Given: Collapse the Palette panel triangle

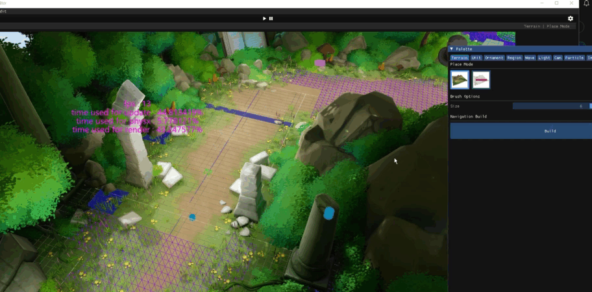Looking at the screenshot, I should click(452, 49).
